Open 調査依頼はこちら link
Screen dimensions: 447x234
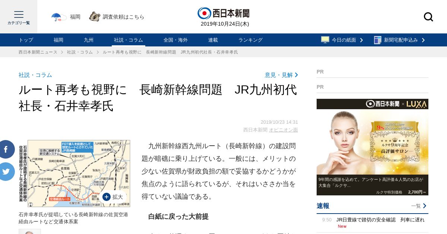[x=124, y=17]
